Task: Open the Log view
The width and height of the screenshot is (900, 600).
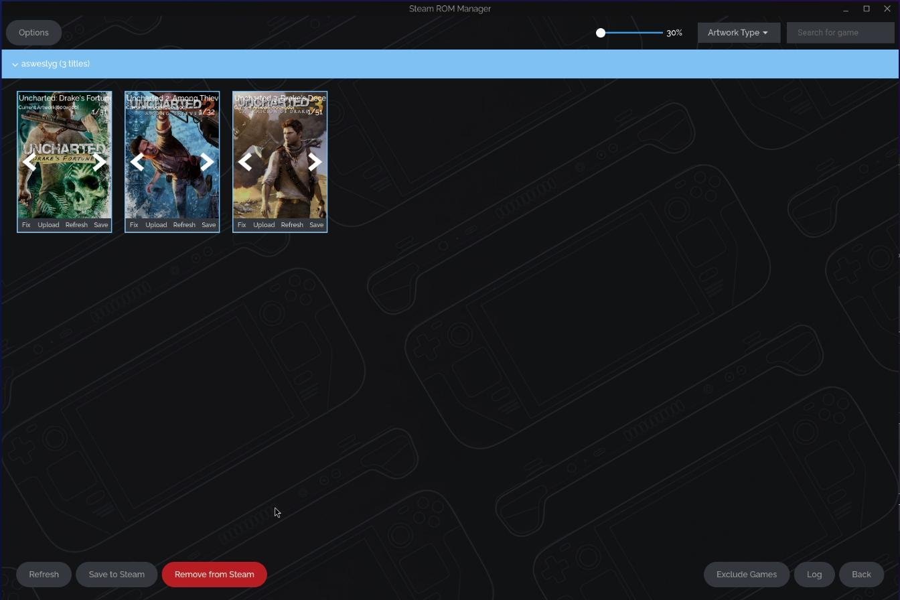Action: (814, 575)
